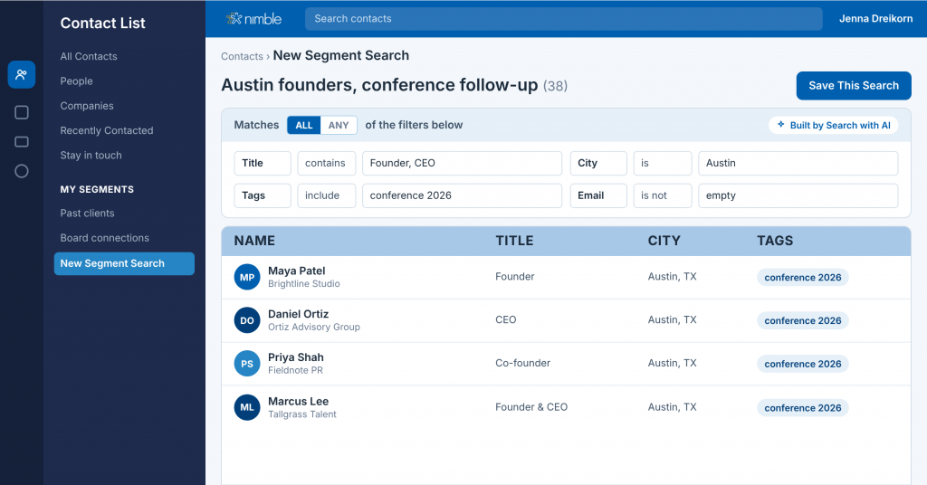Screen dimensions: 927x485
Task: Open the 'is not' operator dropdown
Action: (x=662, y=195)
